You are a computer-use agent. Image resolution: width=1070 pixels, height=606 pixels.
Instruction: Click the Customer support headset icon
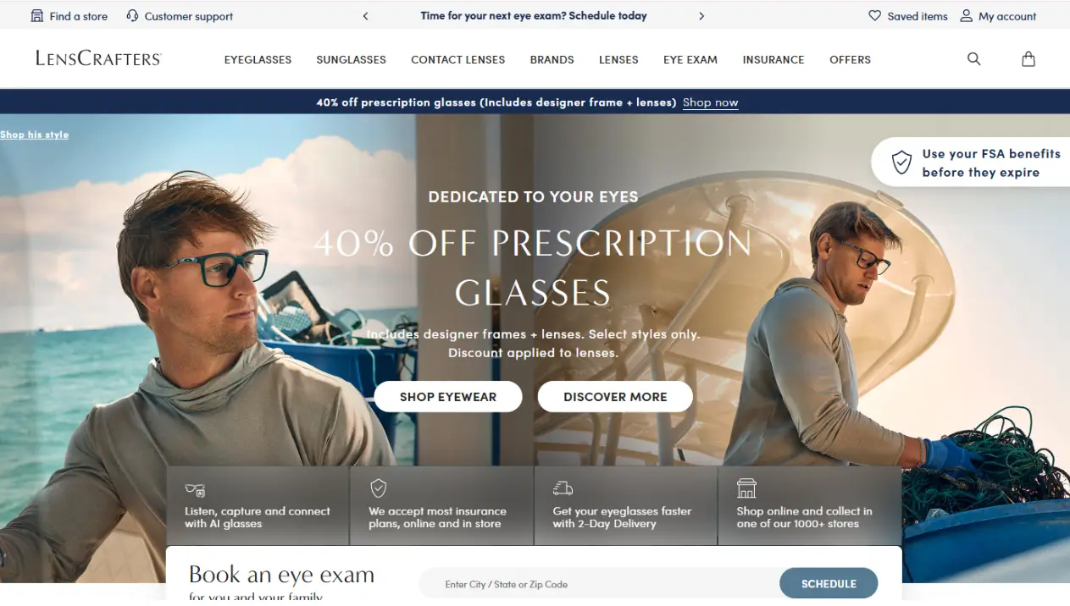132,16
